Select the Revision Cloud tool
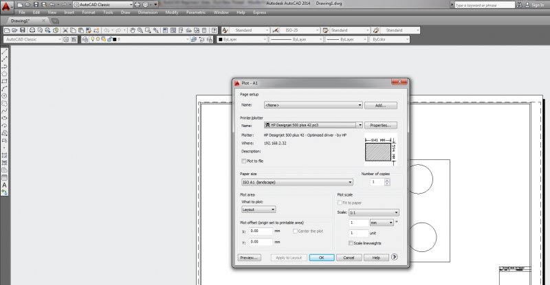The image size is (550, 285). [5, 104]
